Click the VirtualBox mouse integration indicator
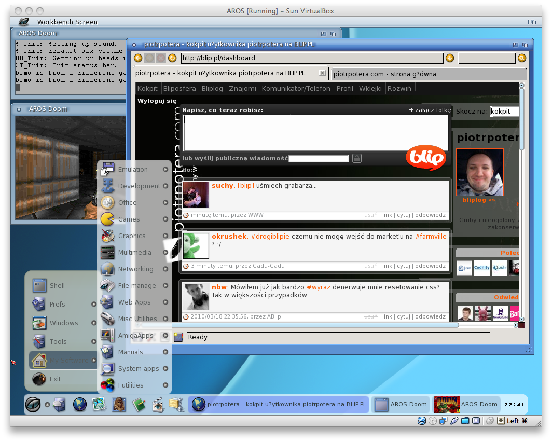The image size is (552, 442). [490, 421]
